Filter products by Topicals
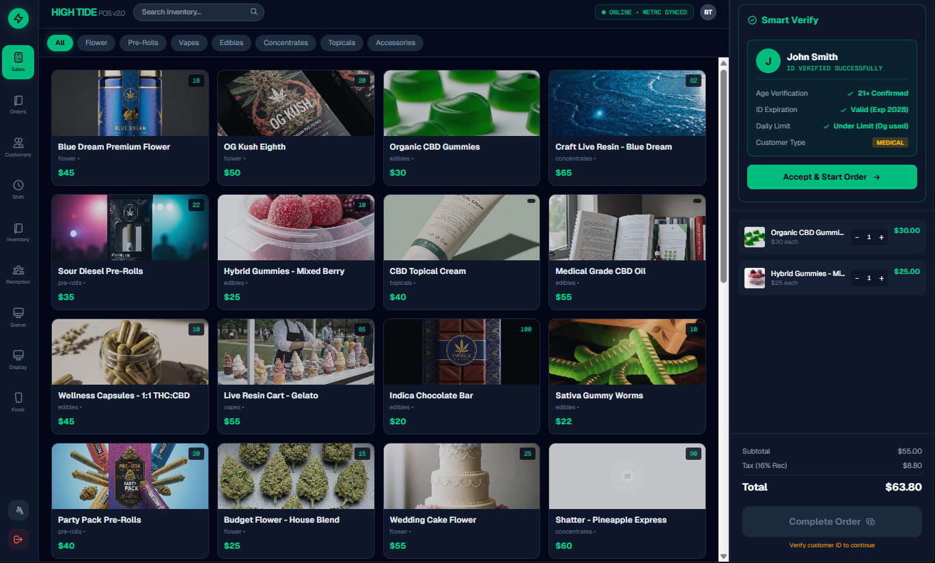Image resolution: width=935 pixels, height=563 pixels. [x=341, y=43]
